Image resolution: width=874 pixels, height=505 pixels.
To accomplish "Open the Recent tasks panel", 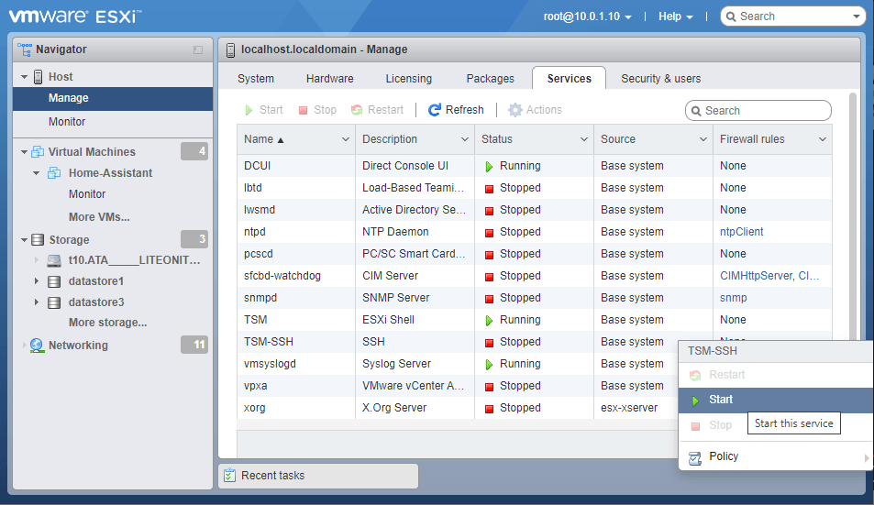I will (317, 476).
